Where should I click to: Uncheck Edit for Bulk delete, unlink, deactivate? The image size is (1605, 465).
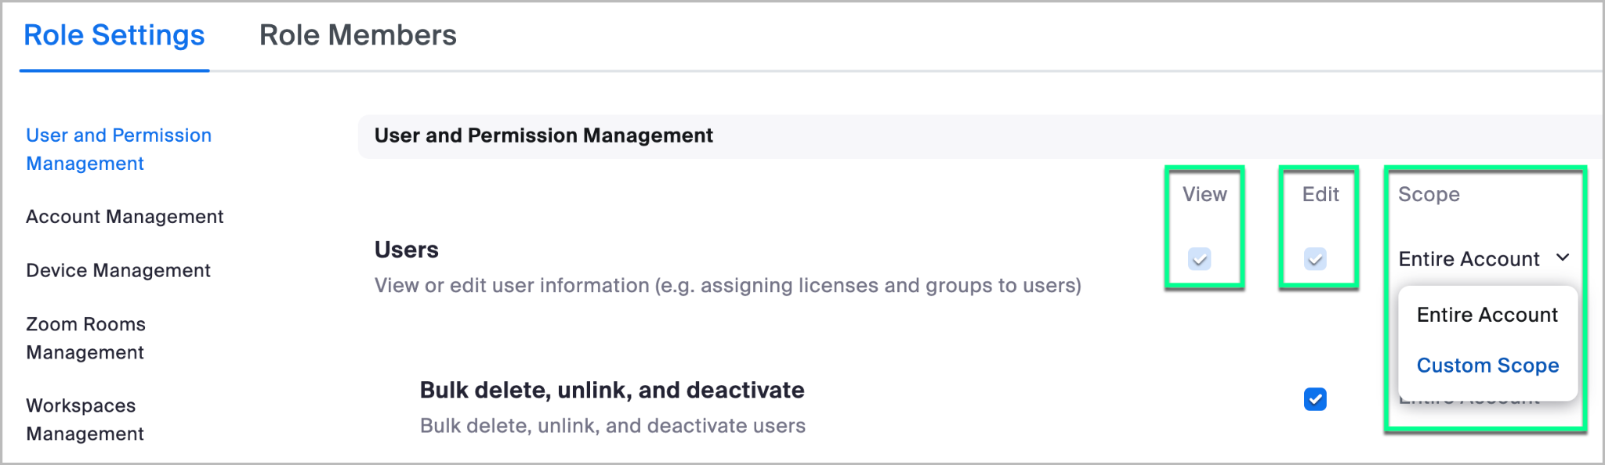click(x=1314, y=399)
